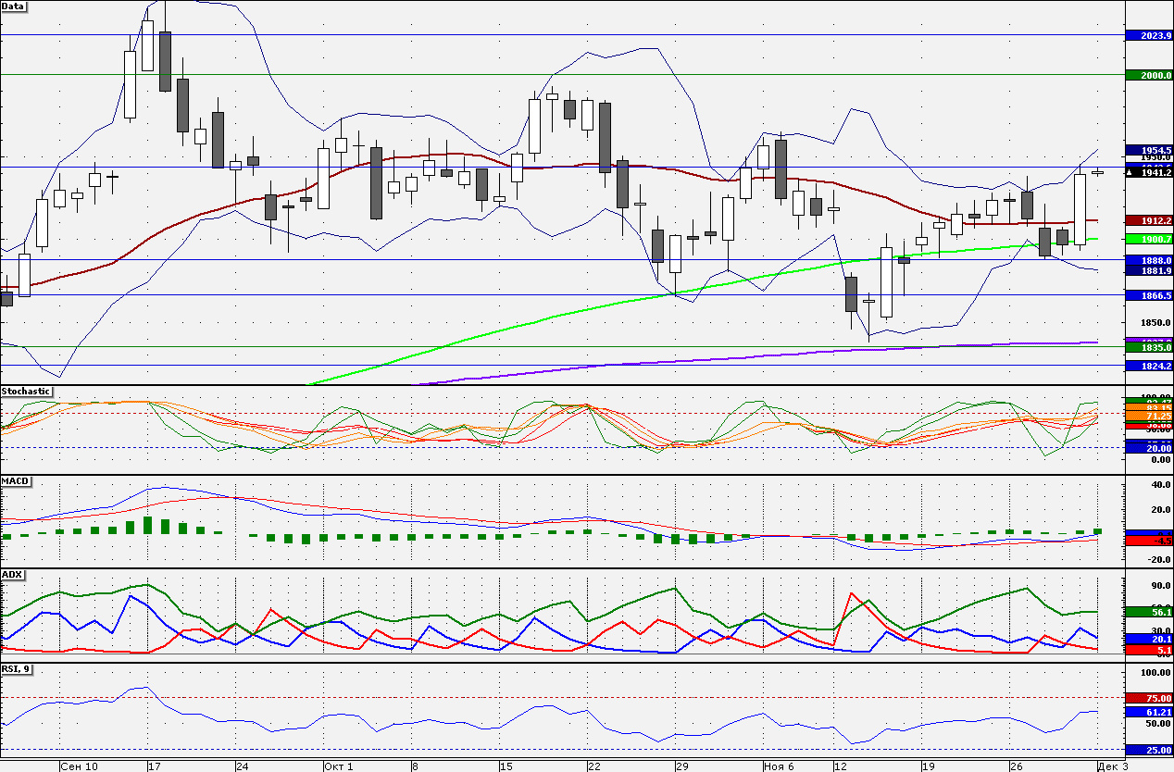Click the 29 date label on time axis

683,766
